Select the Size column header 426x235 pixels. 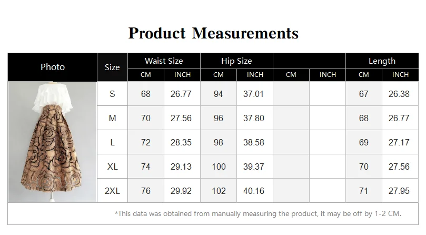coord(112,67)
